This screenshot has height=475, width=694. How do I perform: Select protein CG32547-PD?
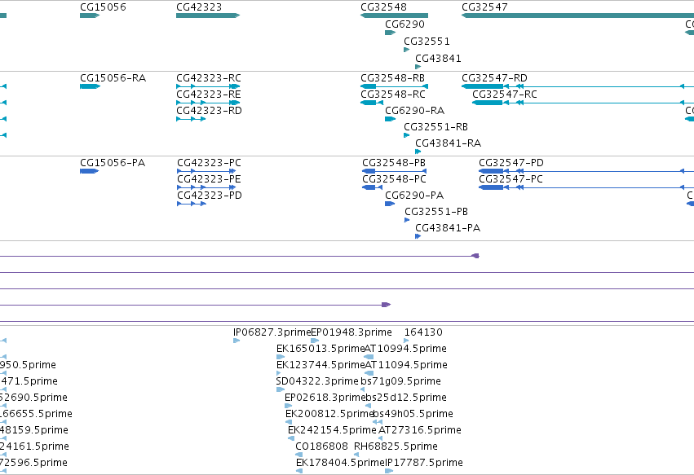pyautogui.click(x=511, y=163)
